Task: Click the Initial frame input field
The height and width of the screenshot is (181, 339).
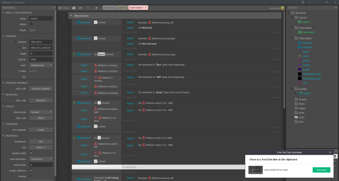Action: coord(41,165)
